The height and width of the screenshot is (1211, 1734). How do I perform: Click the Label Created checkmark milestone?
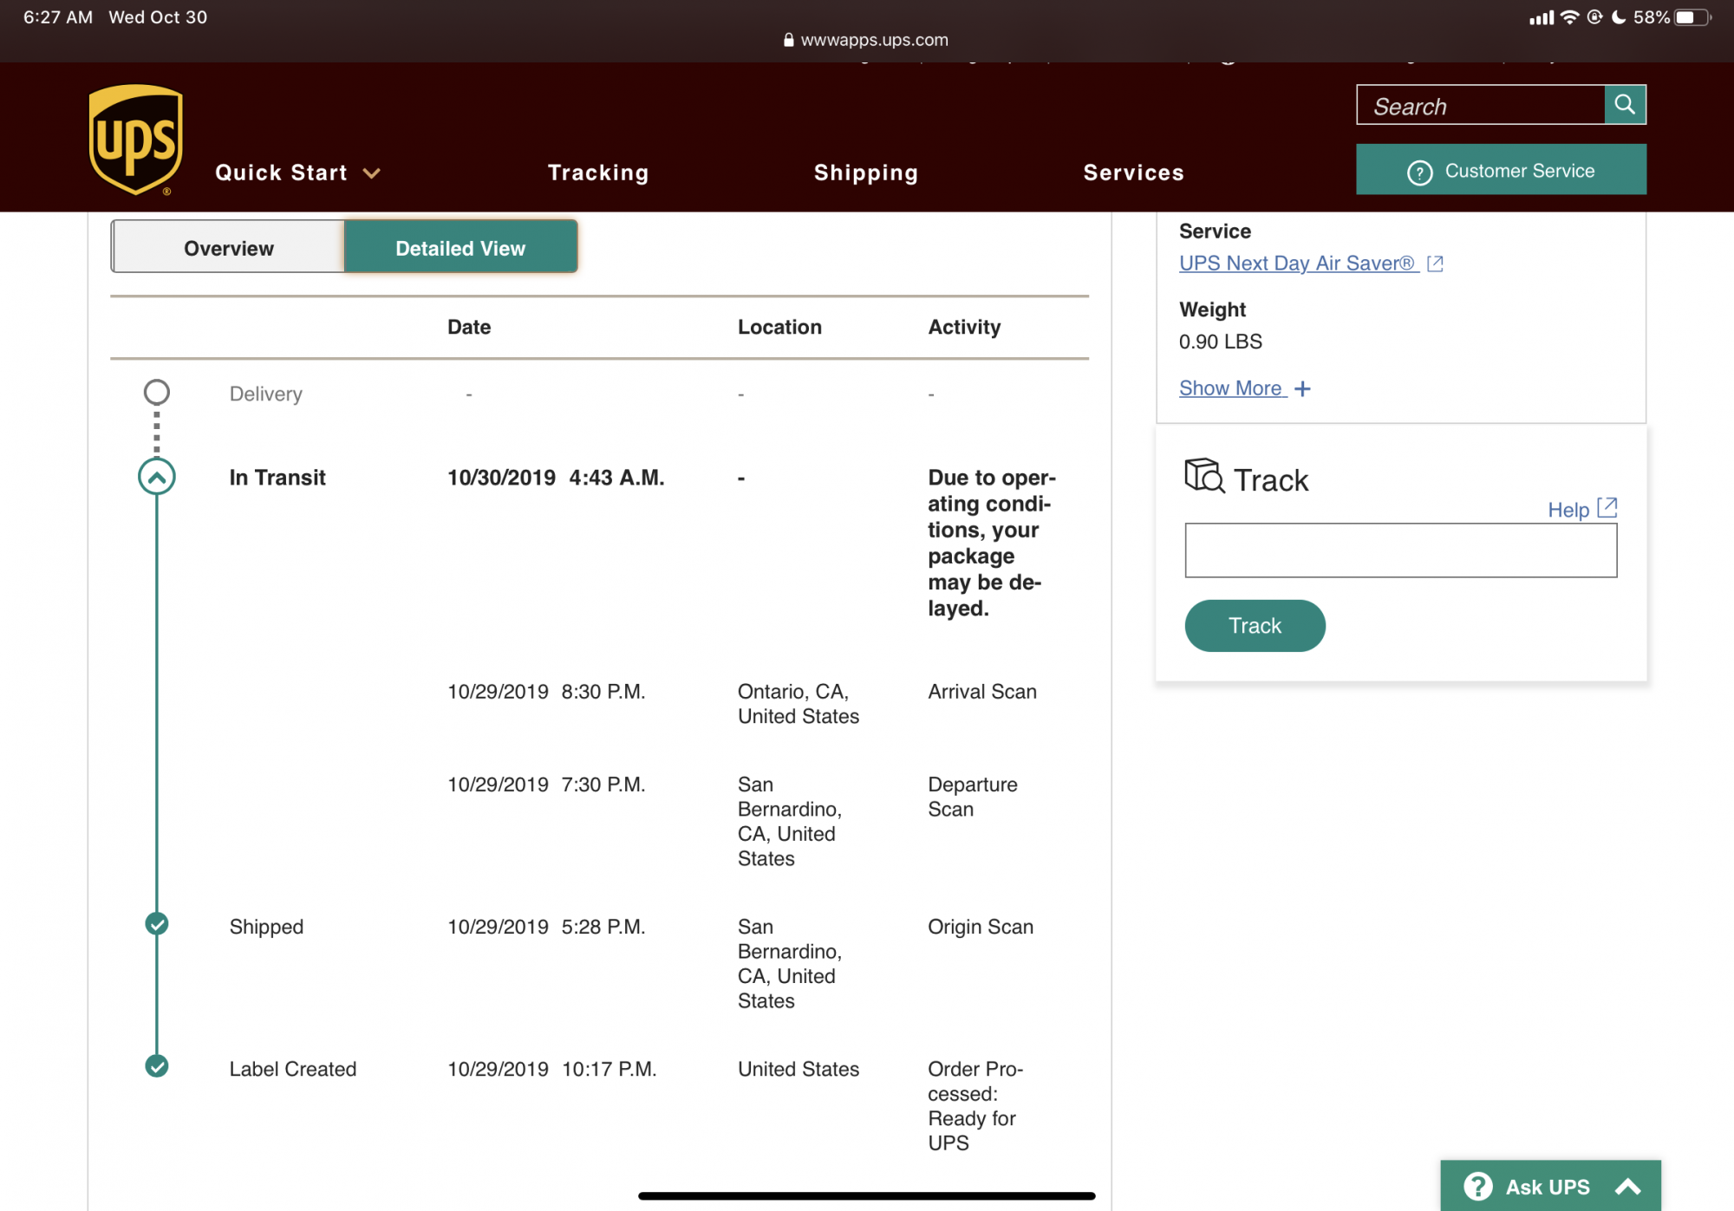point(157,1066)
